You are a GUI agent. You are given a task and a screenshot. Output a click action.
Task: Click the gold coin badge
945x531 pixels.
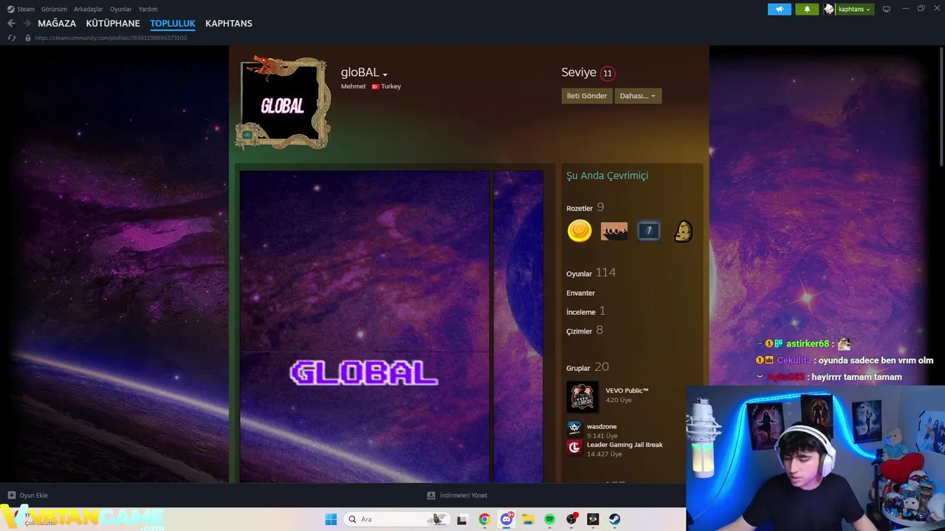pyautogui.click(x=580, y=231)
